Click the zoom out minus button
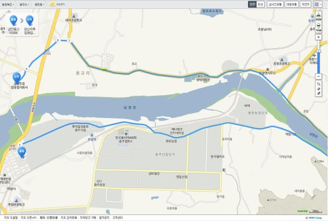 (318, 76)
